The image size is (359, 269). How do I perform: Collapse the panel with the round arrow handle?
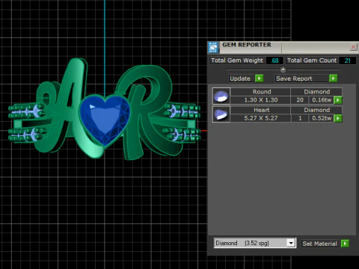(x=283, y=69)
